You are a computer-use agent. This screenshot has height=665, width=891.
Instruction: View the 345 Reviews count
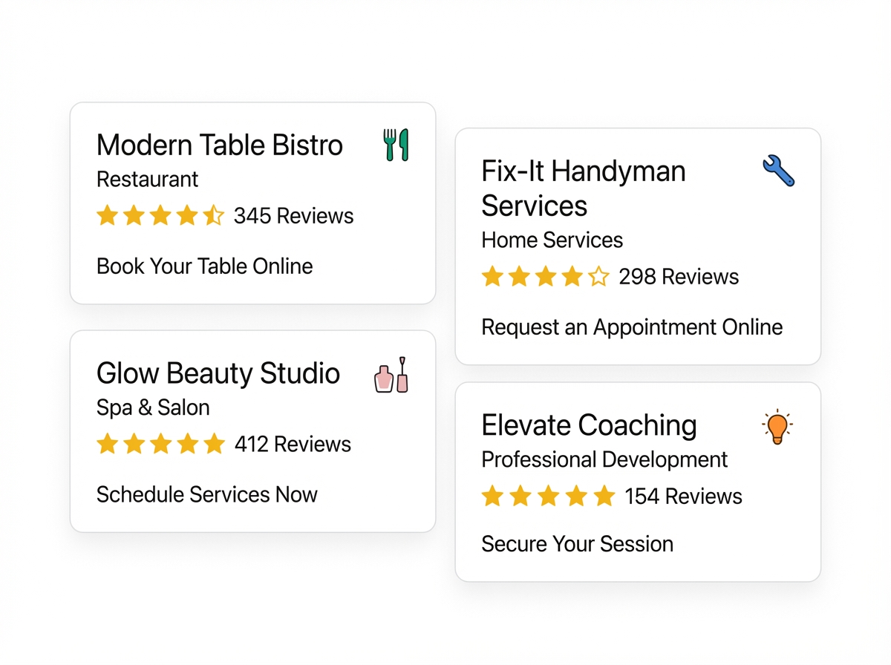293,216
